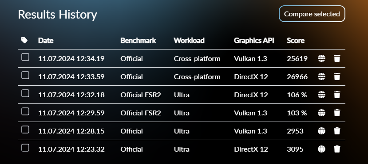Click the tag icon in the table header

tap(24, 40)
